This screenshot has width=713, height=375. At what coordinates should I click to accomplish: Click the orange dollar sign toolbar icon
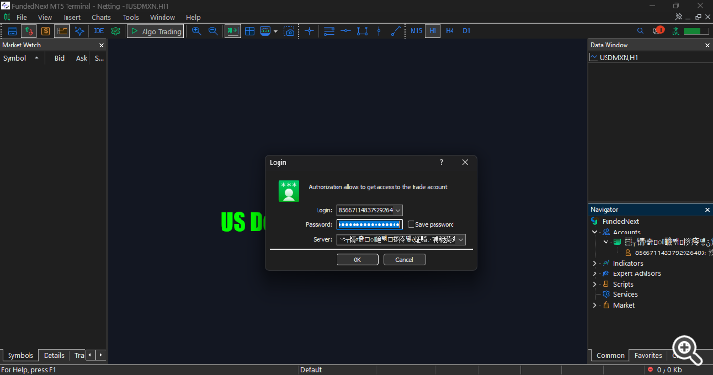(46, 31)
